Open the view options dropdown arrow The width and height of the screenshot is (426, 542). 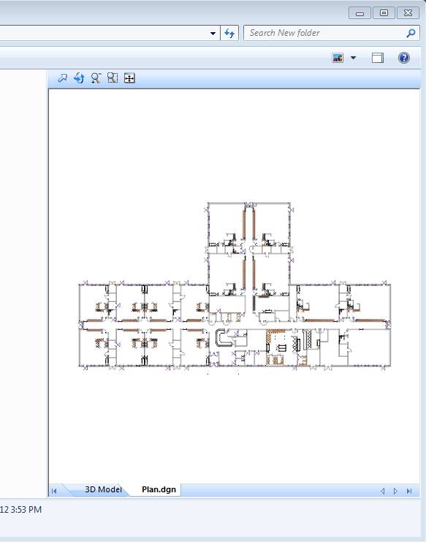pyautogui.click(x=353, y=58)
